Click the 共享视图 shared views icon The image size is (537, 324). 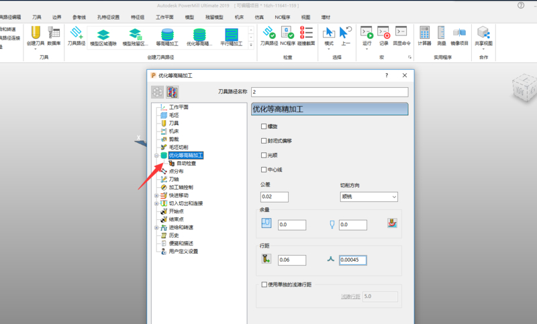point(483,32)
